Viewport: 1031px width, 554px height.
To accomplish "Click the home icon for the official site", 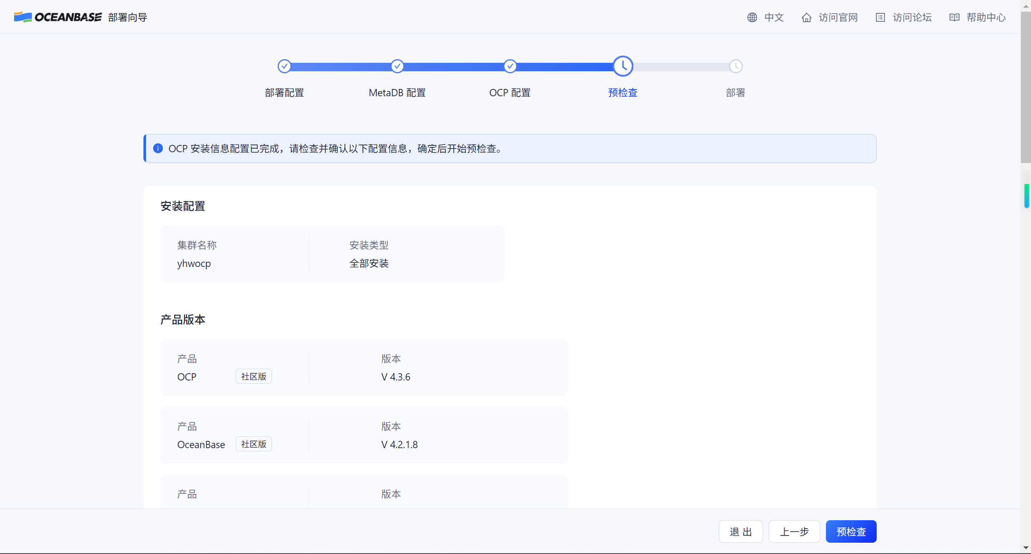I will [x=806, y=17].
